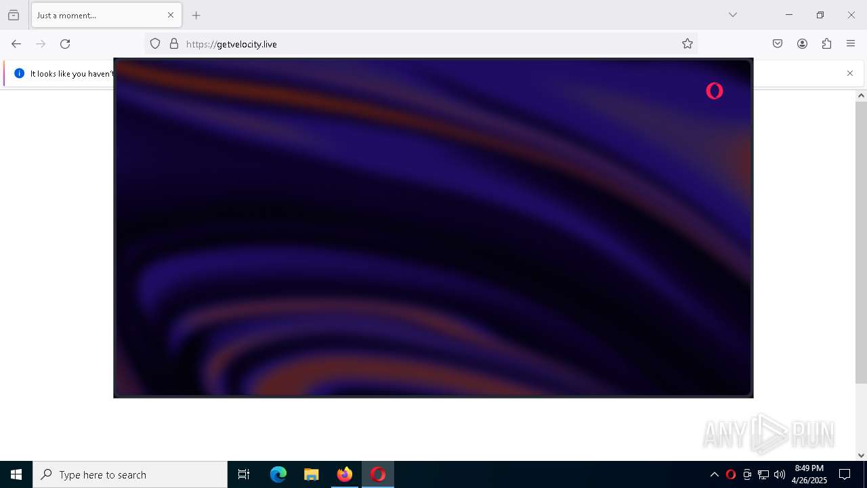Expand the list all tabs dropdown
867x488 pixels.
(x=733, y=15)
